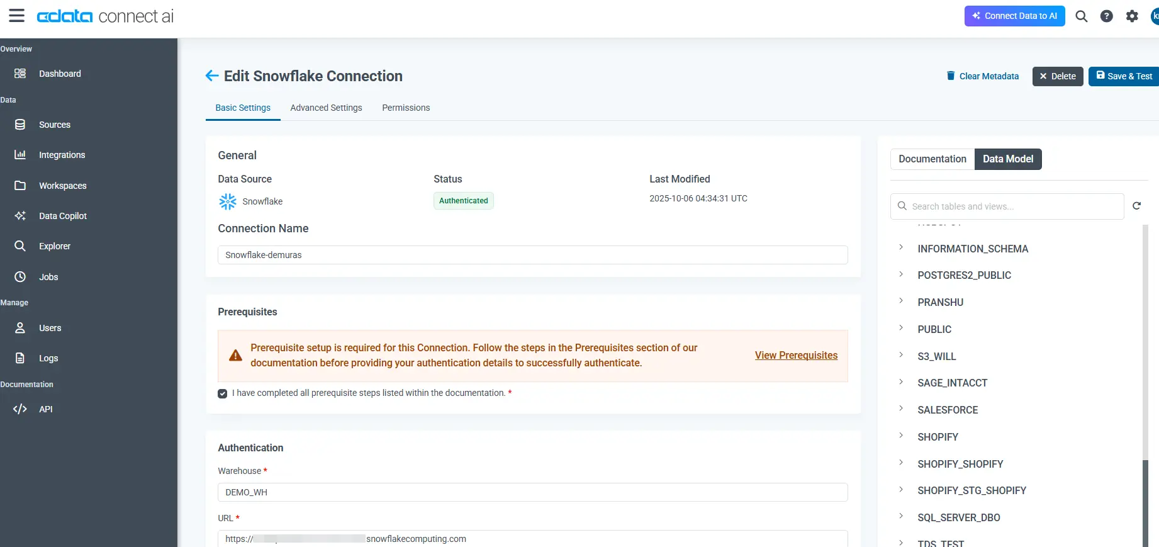The width and height of the screenshot is (1159, 547).
Task: Open the View Prerequisites link
Action: click(x=796, y=356)
